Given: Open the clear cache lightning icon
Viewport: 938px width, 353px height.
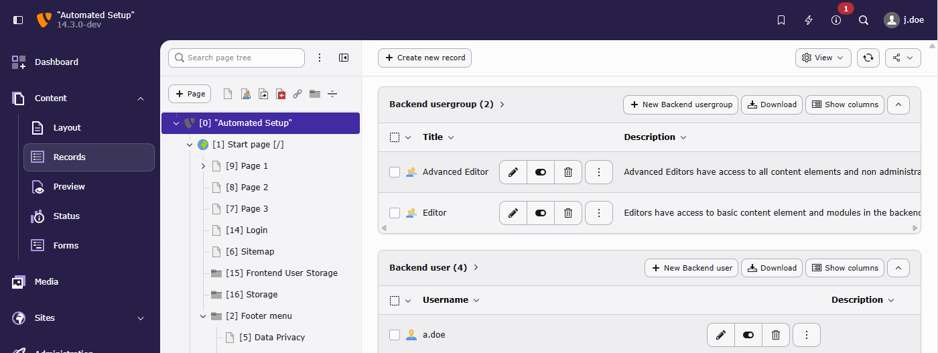Looking at the screenshot, I should tap(809, 20).
